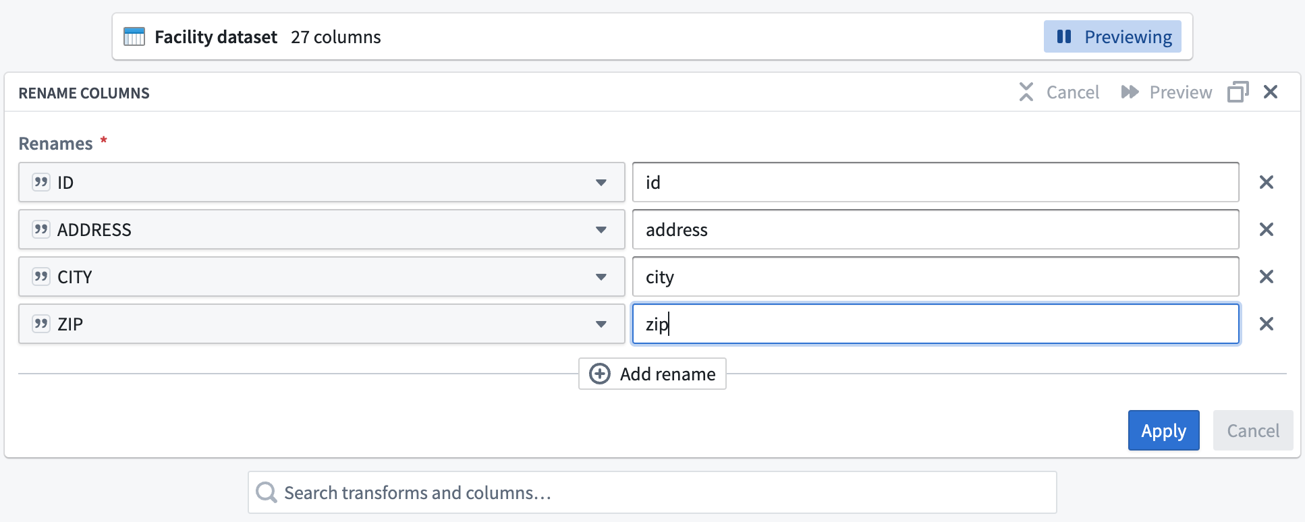Click the gray Cancel button
This screenshot has width=1305, height=522.
[x=1252, y=430]
